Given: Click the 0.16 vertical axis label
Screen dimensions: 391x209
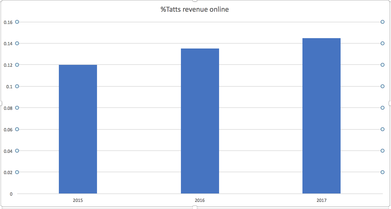Looking at the screenshot, I should [x=8, y=22].
